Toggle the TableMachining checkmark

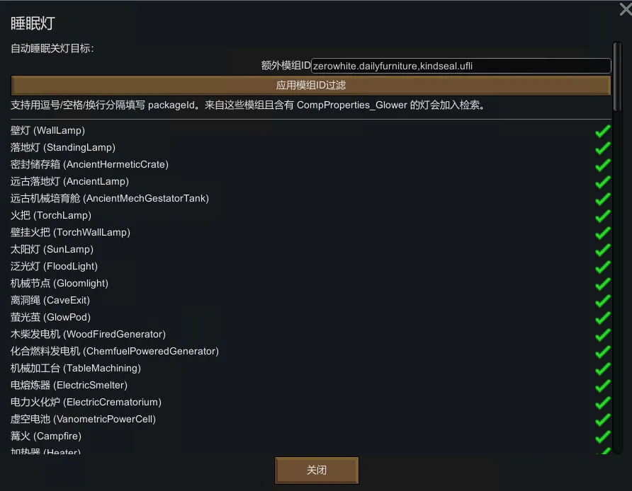[x=603, y=369]
